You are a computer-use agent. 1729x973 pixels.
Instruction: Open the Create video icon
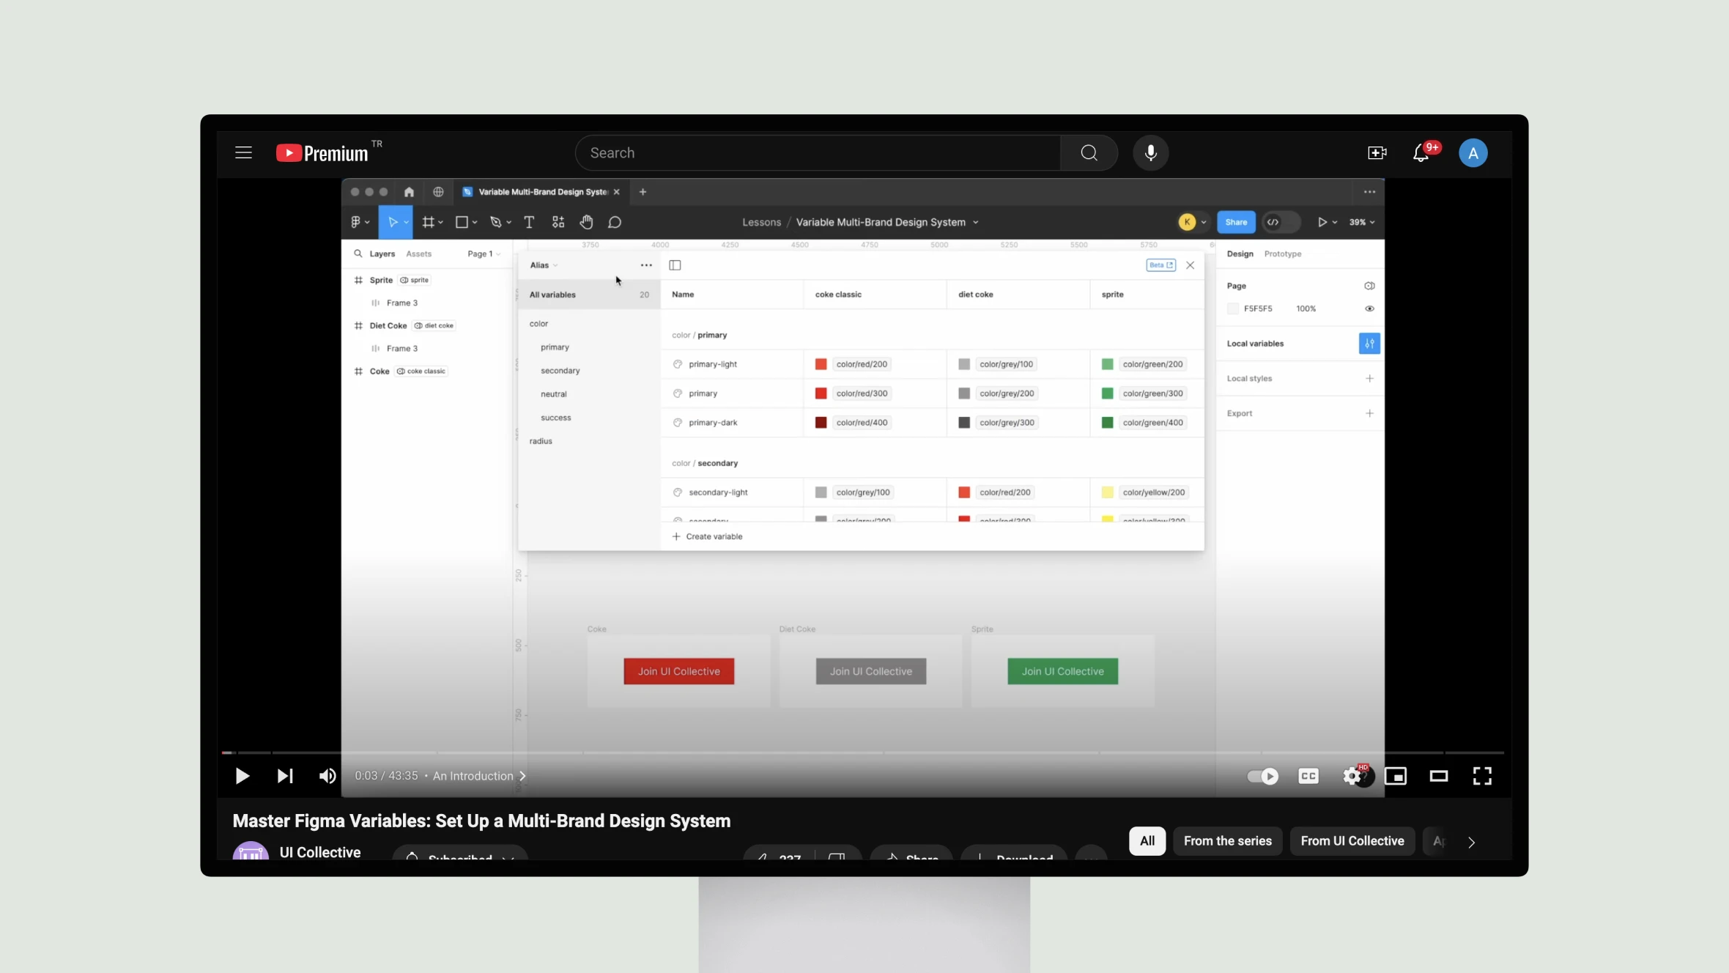[1377, 152]
